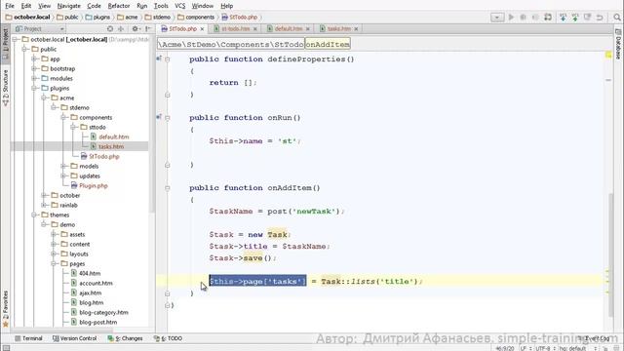The image size is (624, 351).
Task: Click the Project tool window side tab
Action: 5,44
